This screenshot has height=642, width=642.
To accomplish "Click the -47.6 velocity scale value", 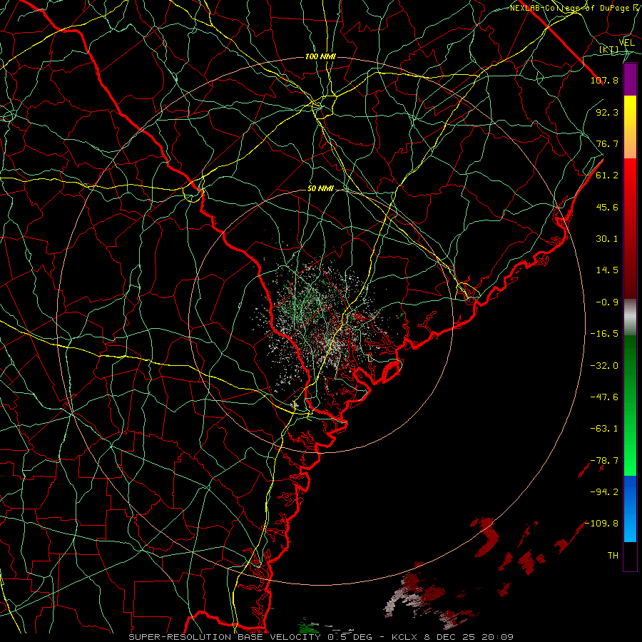I will click(x=604, y=397).
